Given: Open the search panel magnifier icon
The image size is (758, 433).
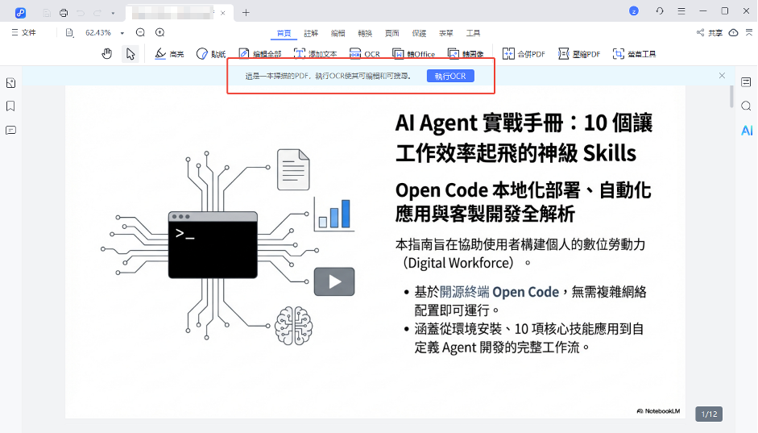Looking at the screenshot, I should coord(746,106).
